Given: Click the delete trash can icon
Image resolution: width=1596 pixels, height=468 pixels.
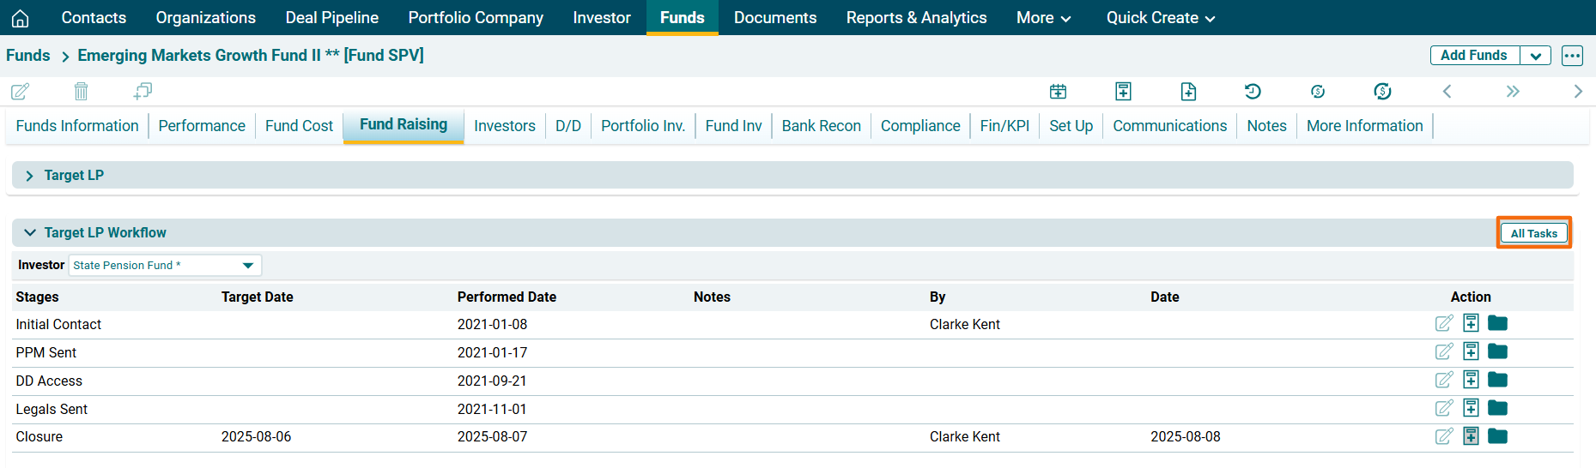Looking at the screenshot, I should 81,91.
